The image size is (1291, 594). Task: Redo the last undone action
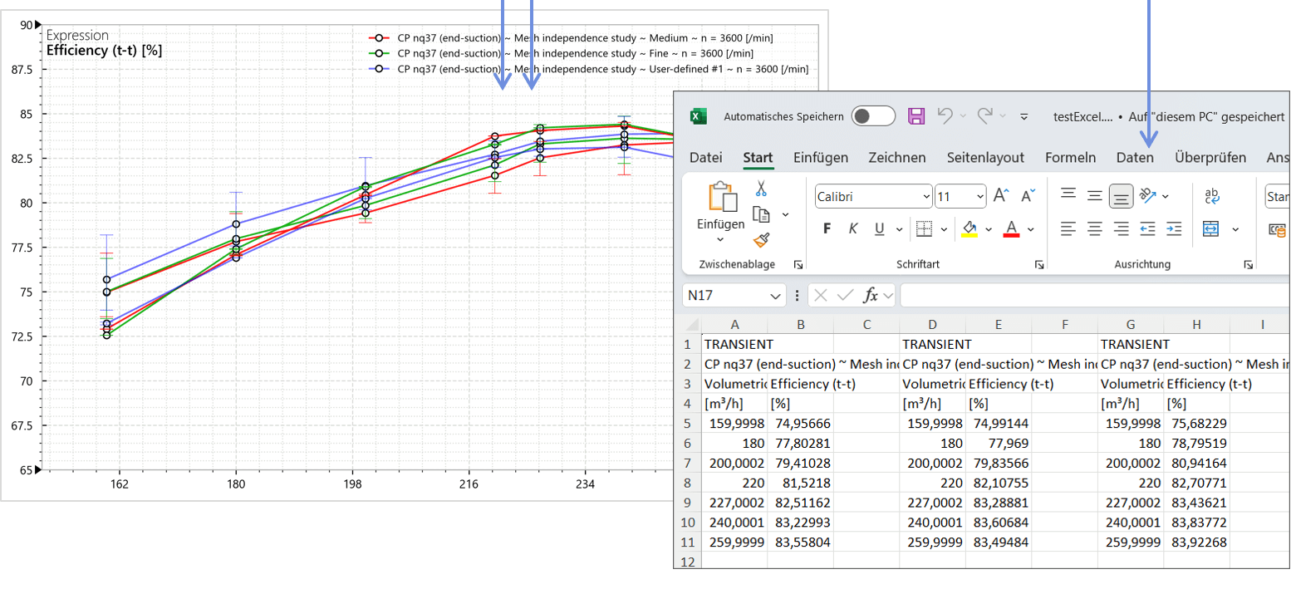coord(985,116)
